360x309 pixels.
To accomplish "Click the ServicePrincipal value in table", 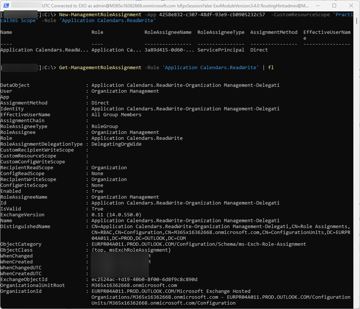I will (221, 50).
